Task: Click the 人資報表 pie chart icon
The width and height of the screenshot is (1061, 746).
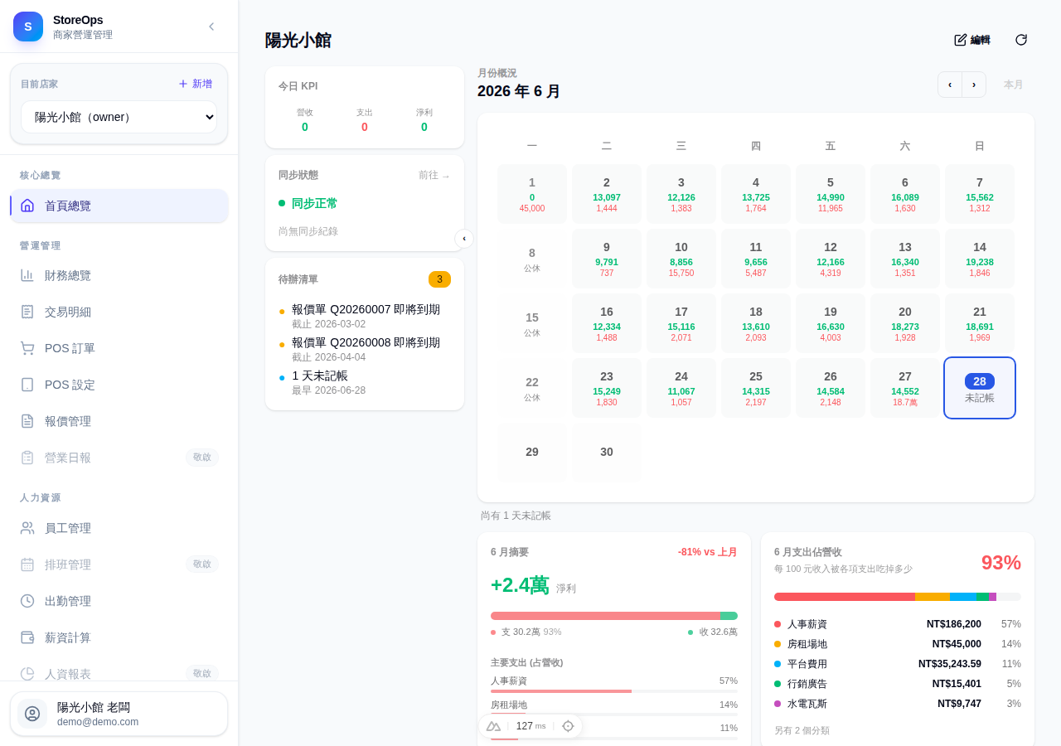Action: pos(27,674)
